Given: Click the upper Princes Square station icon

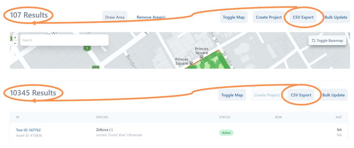Looking at the screenshot, I should coord(201,57).
